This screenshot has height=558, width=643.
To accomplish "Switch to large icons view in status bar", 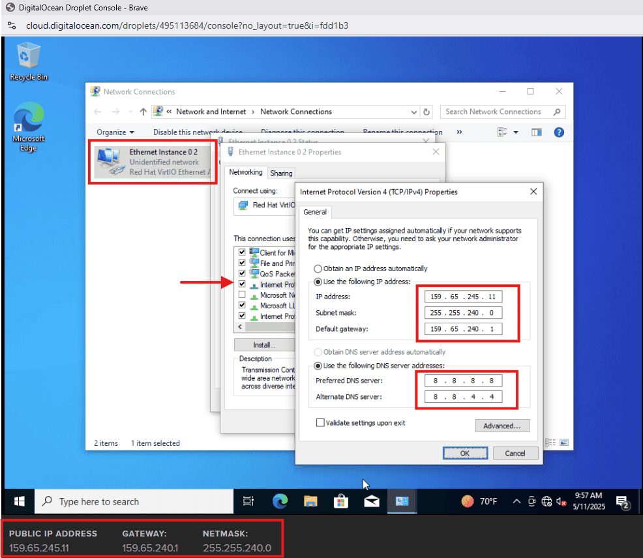I will pos(564,443).
